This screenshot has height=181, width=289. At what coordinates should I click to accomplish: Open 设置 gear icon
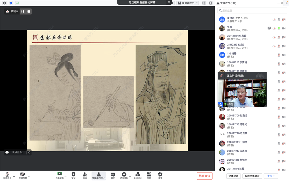coord(160,174)
